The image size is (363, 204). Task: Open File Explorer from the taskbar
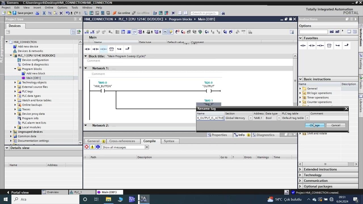(x=108, y=199)
